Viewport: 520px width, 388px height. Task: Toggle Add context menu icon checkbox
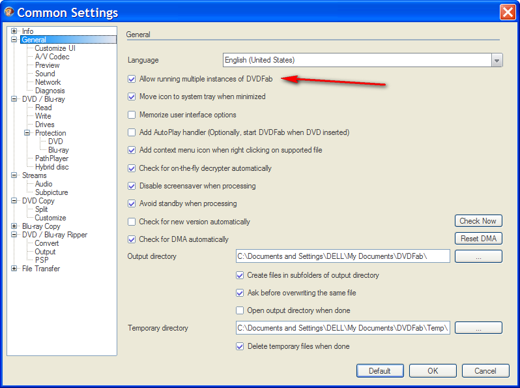click(132, 150)
